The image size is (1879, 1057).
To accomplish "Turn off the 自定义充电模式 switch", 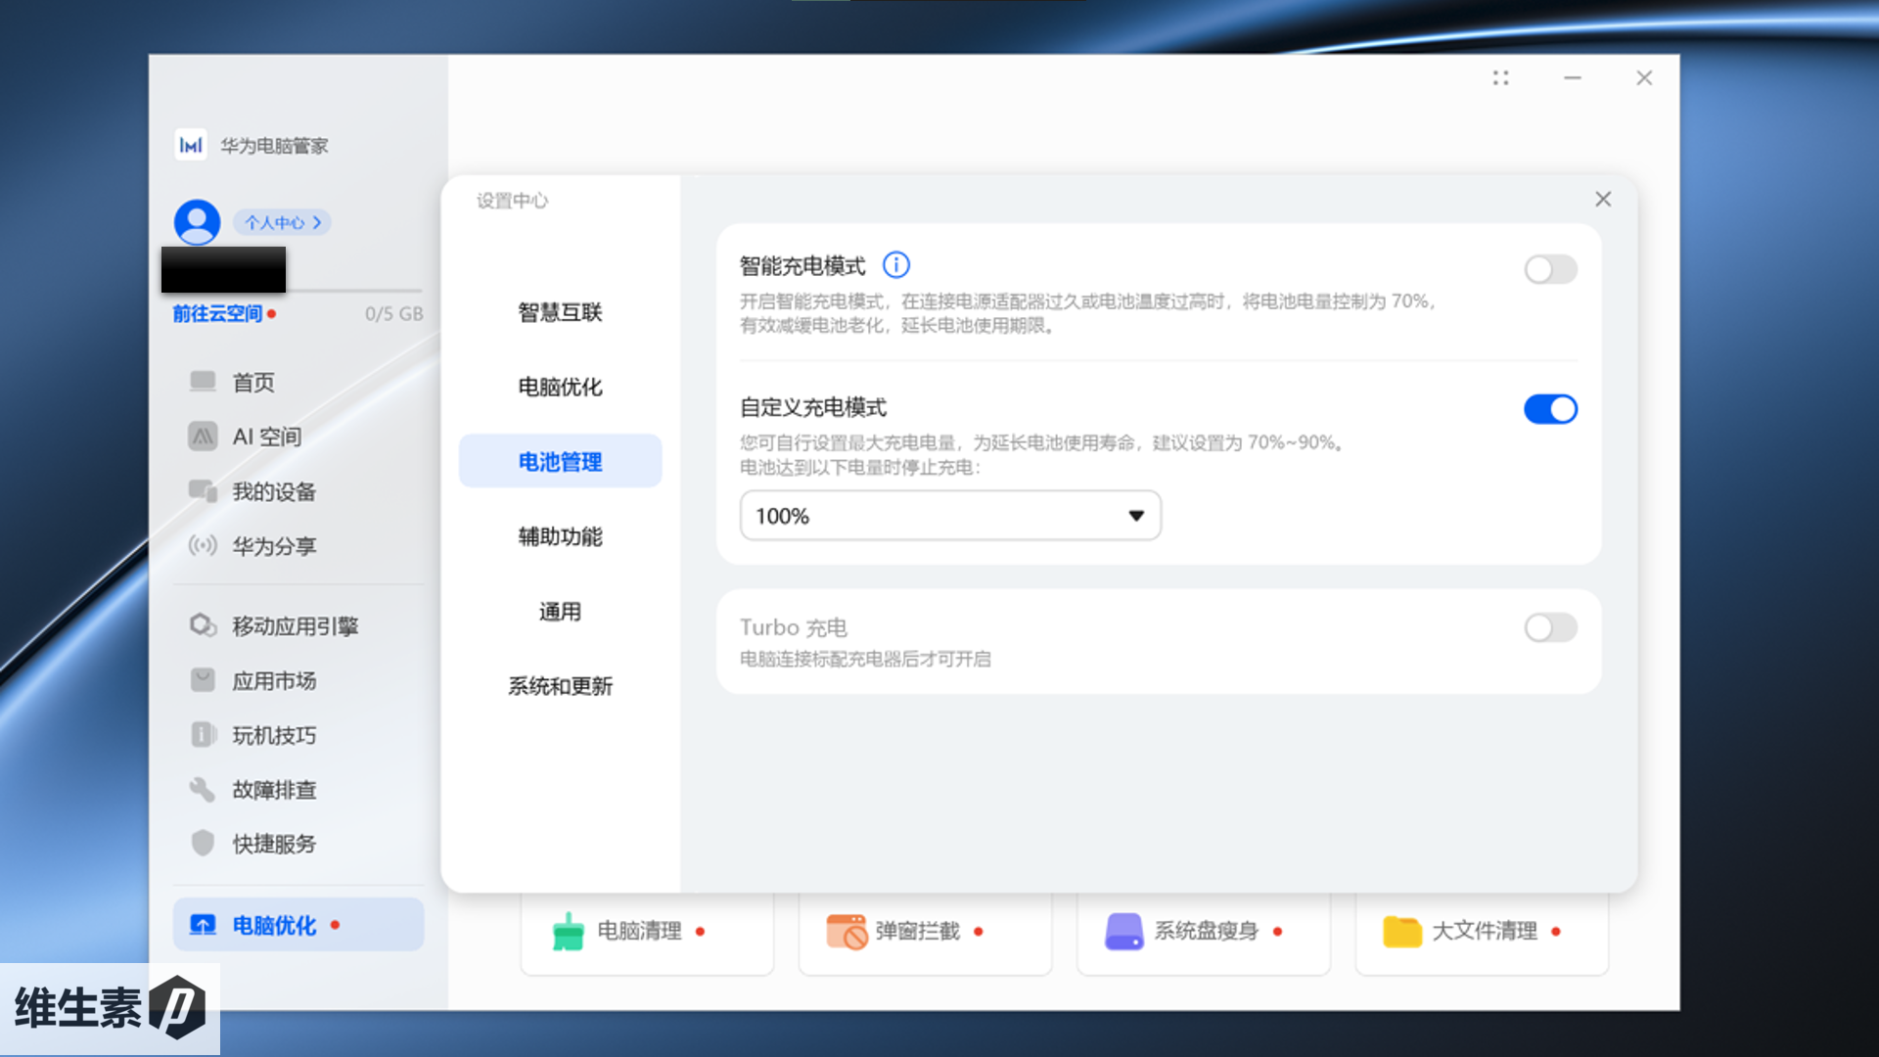I will (1550, 409).
